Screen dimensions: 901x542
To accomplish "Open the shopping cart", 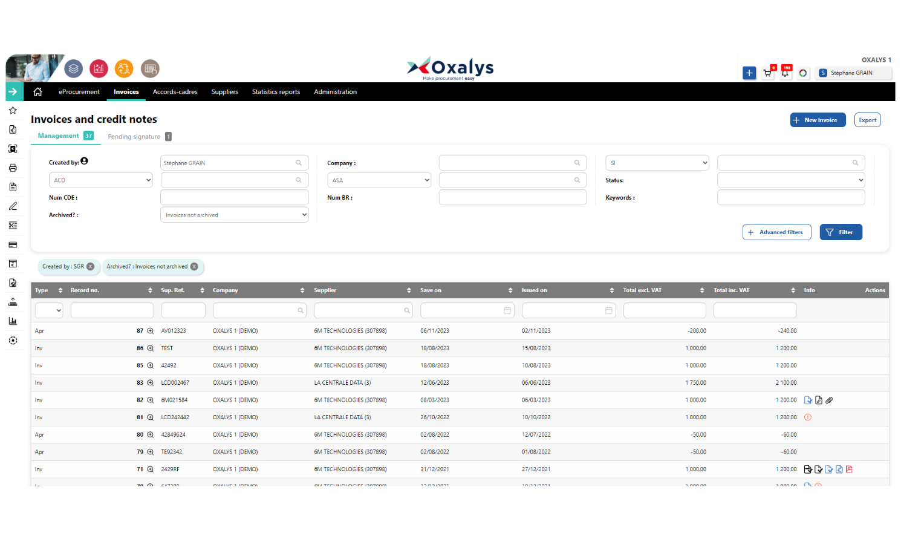I will point(767,73).
